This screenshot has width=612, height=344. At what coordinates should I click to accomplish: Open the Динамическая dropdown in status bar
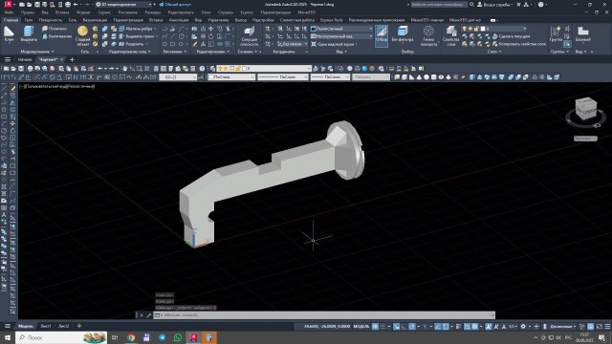click(562, 327)
